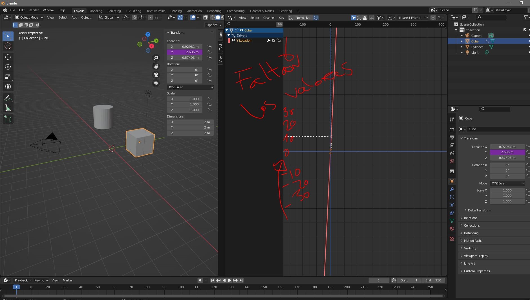Toggle the Y Location driver enable checkbox

click(x=274, y=40)
